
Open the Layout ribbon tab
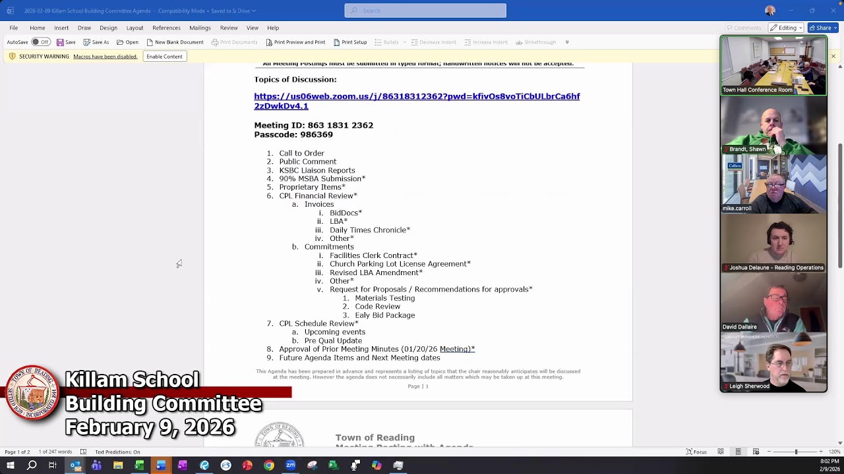point(135,28)
